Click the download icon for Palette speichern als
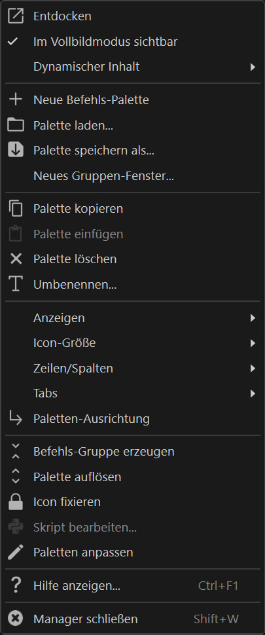 [x=16, y=151]
